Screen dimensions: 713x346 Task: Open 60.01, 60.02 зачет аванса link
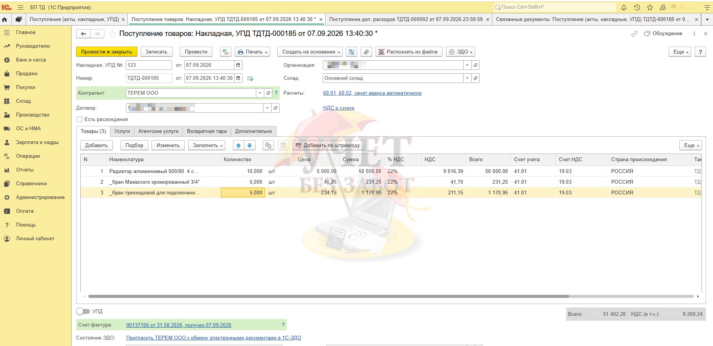372,93
